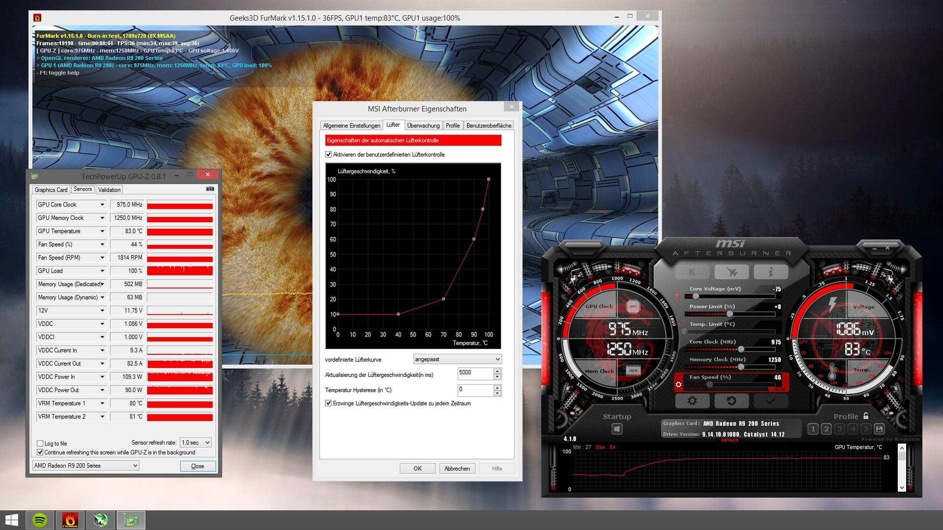Load Afterburner profile slot 1
The width and height of the screenshot is (943, 530).
pos(813,429)
